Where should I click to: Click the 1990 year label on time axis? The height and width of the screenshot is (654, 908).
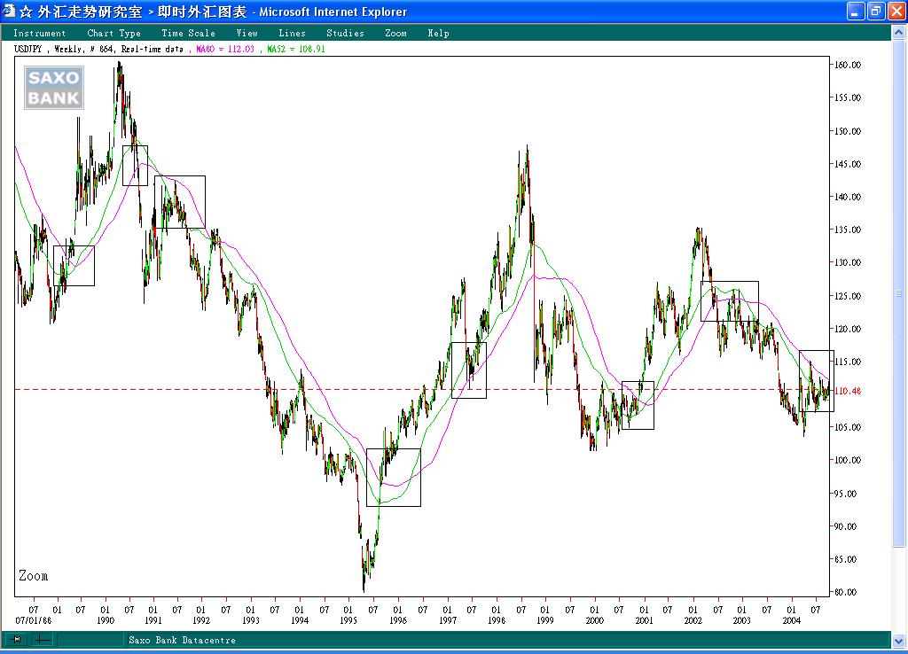click(106, 620)
